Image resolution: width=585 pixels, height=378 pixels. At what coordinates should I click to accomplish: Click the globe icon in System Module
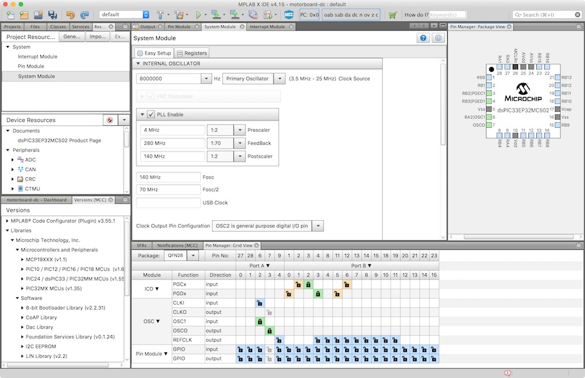coord(438,38)
